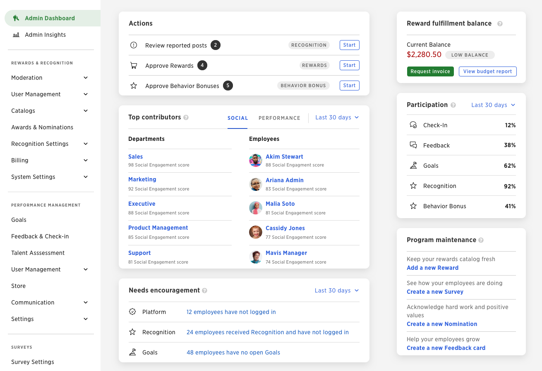
Task: Click Start for Approve Rewards
Action: [x=350, y=65]
